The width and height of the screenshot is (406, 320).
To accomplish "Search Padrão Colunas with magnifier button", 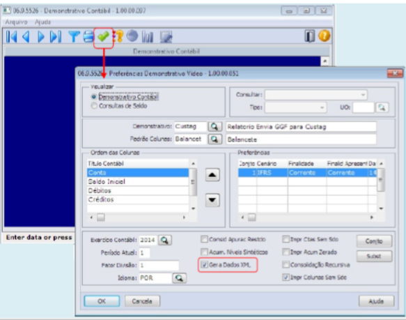I will [x=214, y=139].
